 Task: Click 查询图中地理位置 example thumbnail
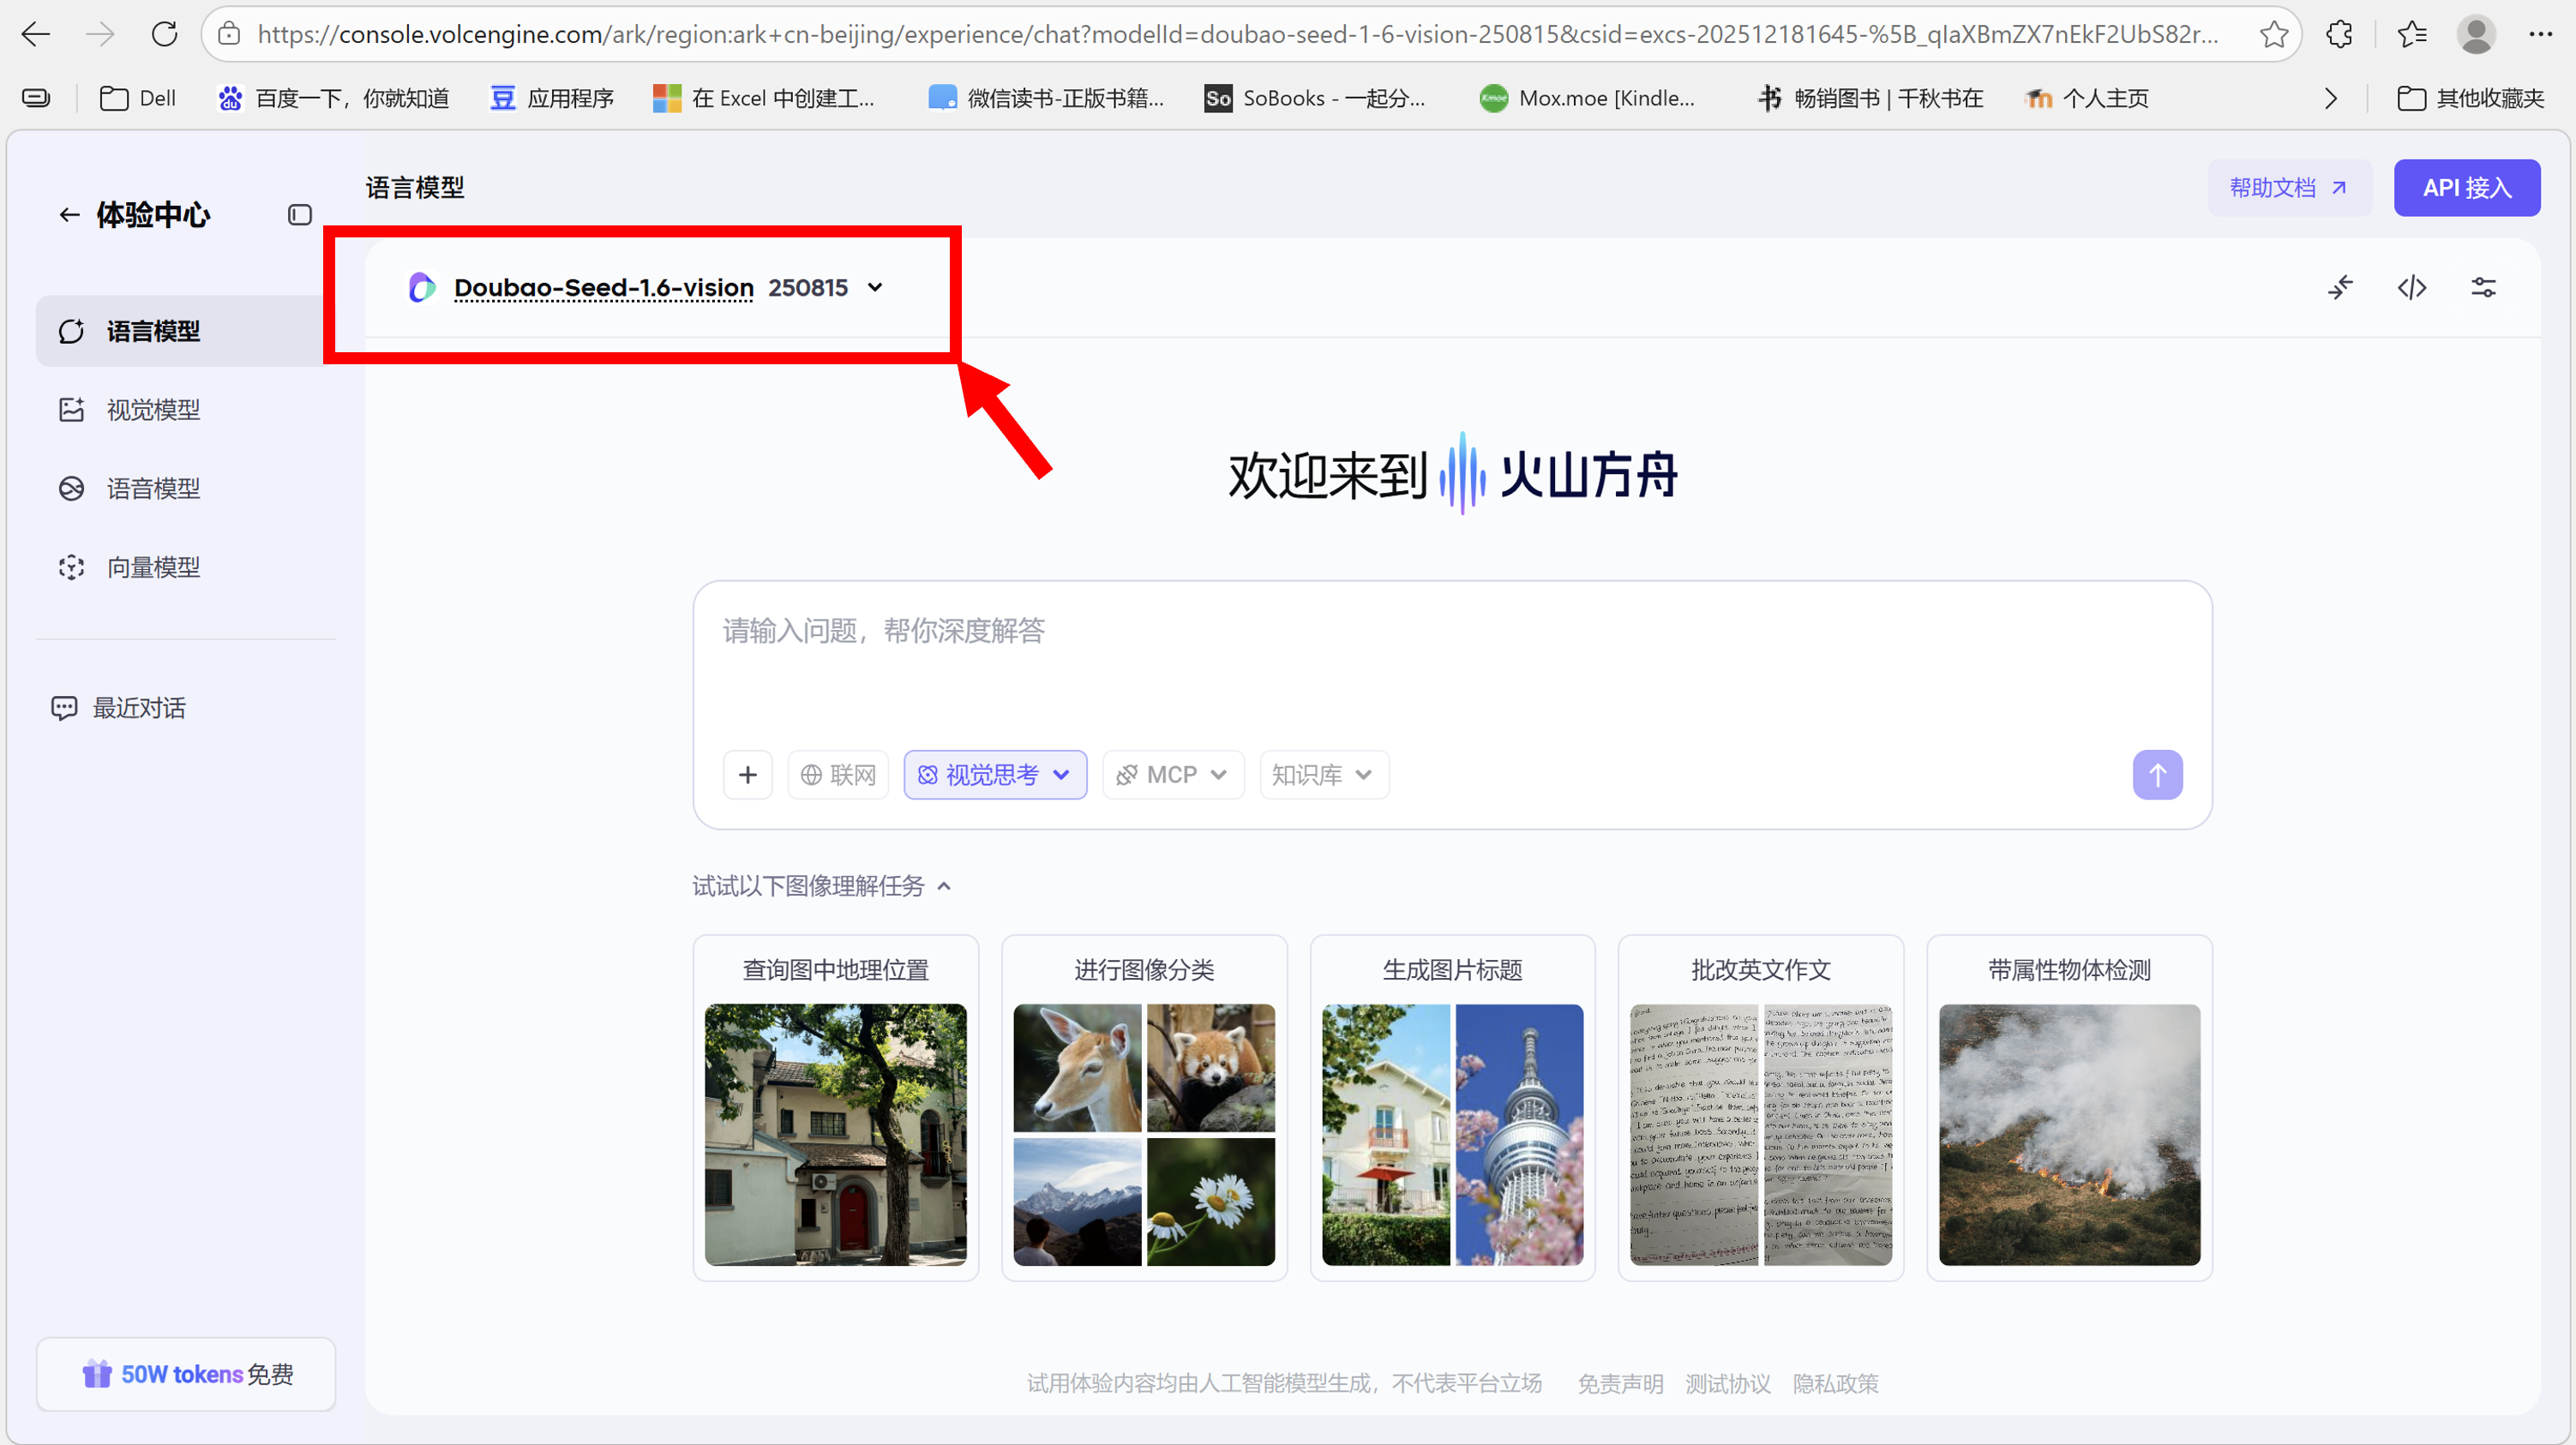click(x=835, y=1134)
